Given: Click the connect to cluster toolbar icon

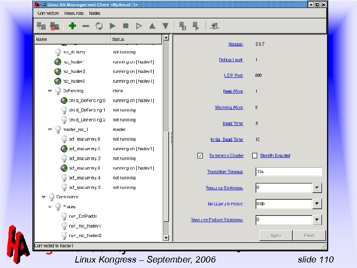Looking at the screenshot, I should (41, 26).
